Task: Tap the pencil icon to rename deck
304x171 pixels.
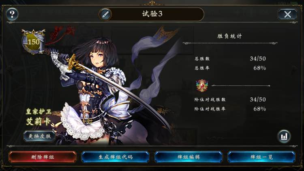Action: click(105, 14)
